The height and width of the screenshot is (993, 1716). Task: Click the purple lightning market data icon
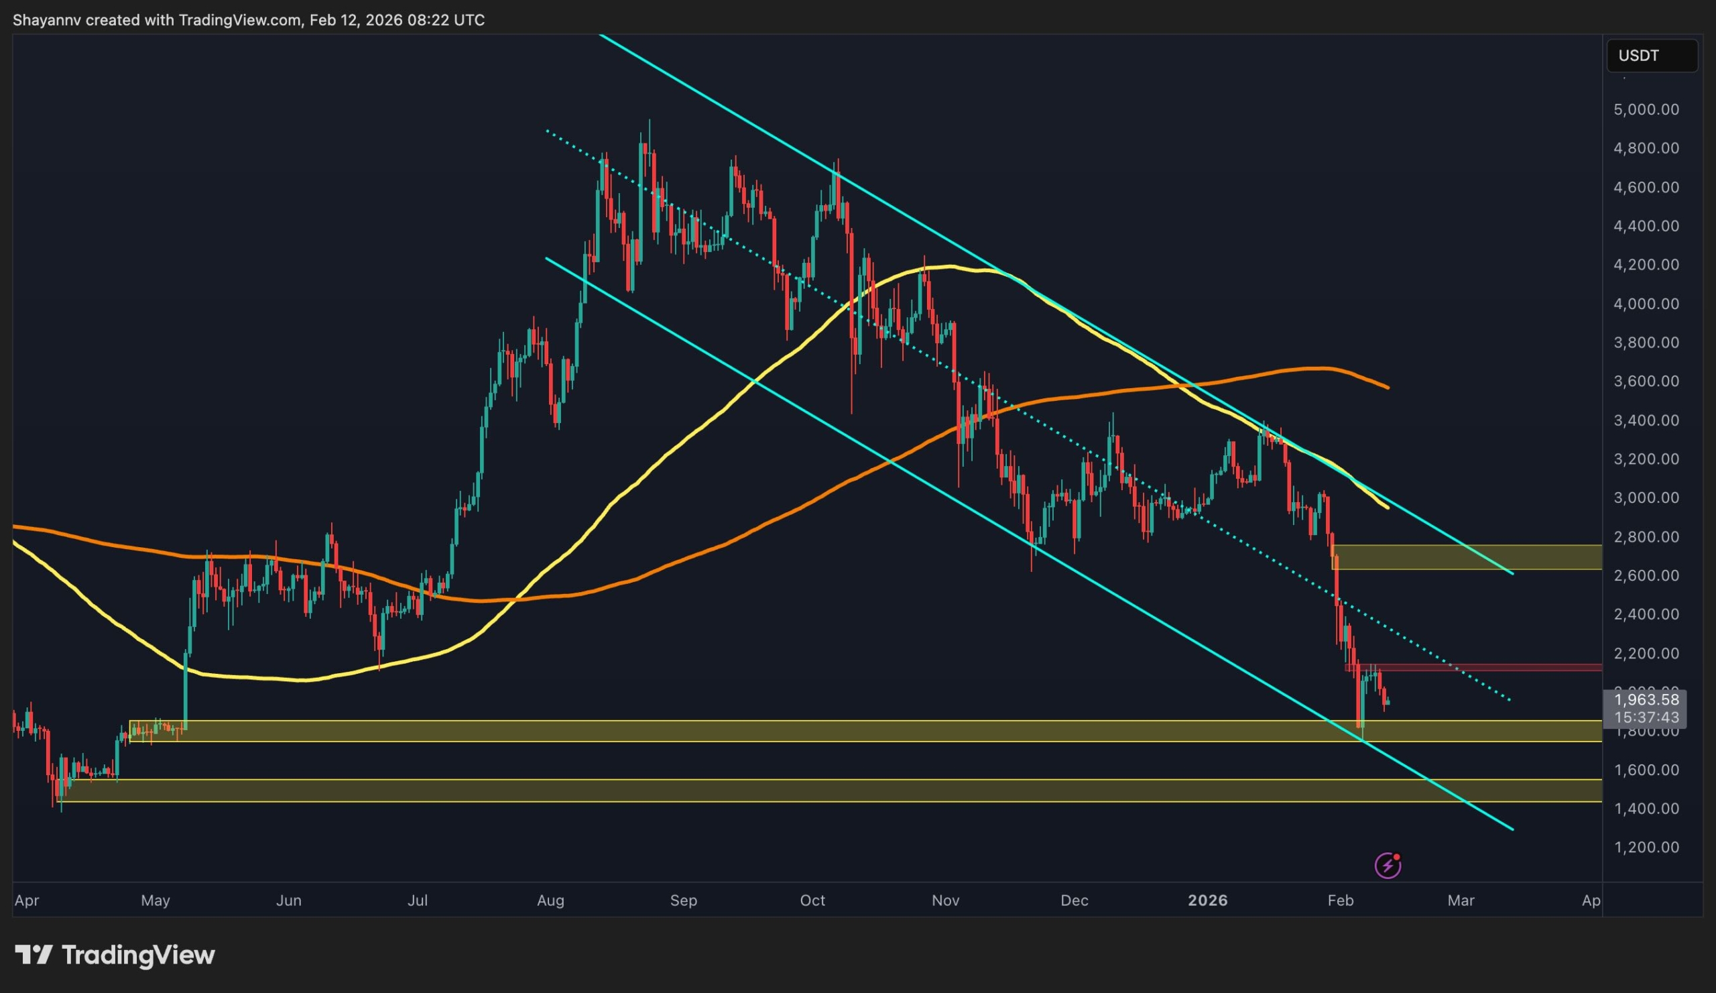1388,866
